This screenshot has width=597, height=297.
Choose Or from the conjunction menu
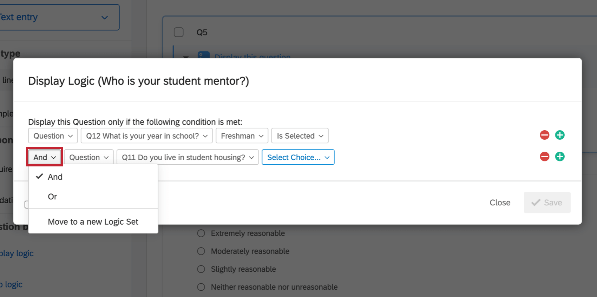pyautogui.click(x=53, y=197)
